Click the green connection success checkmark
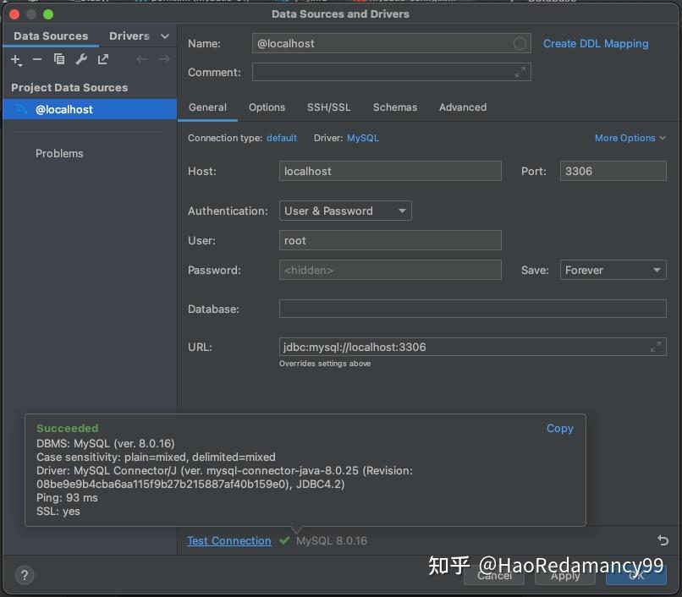Image resolution: width=682 pixels, height=597 pixels. point(284,540)
